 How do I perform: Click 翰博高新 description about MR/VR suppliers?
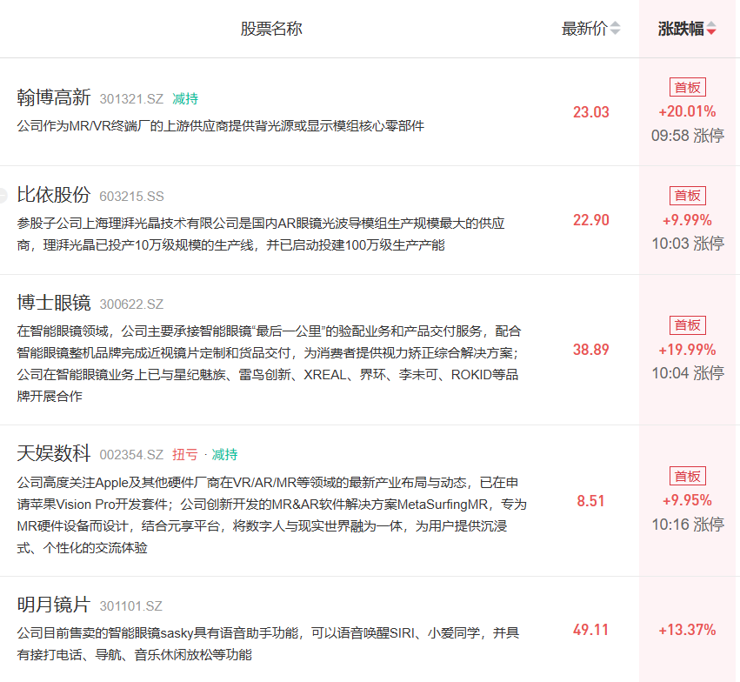tap(220, 126)
